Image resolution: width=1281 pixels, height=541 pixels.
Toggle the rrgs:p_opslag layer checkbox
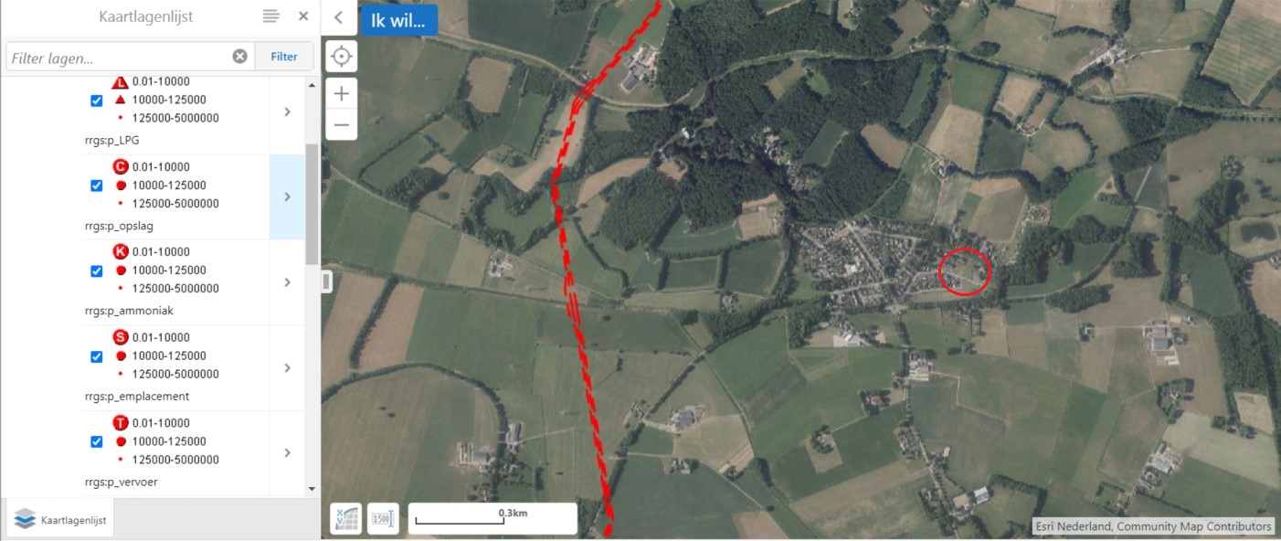(x=97, y=186)
